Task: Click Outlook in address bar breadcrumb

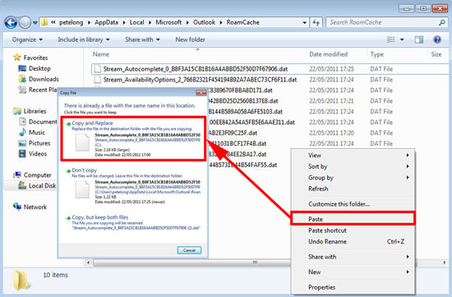Action: [x=204, y=22]
